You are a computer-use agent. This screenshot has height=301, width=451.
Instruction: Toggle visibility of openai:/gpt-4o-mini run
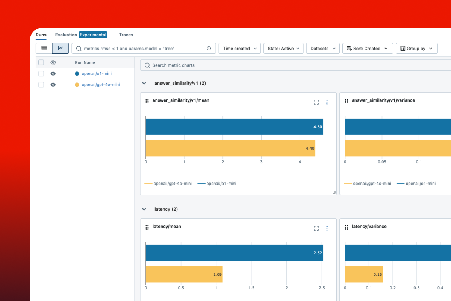pyautogui.click(x=53, y=84)
